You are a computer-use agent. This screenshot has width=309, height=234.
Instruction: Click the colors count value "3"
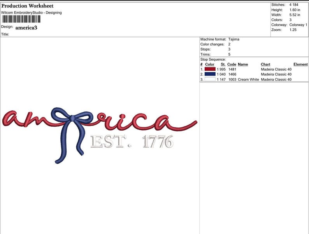[x=290, y=20]
